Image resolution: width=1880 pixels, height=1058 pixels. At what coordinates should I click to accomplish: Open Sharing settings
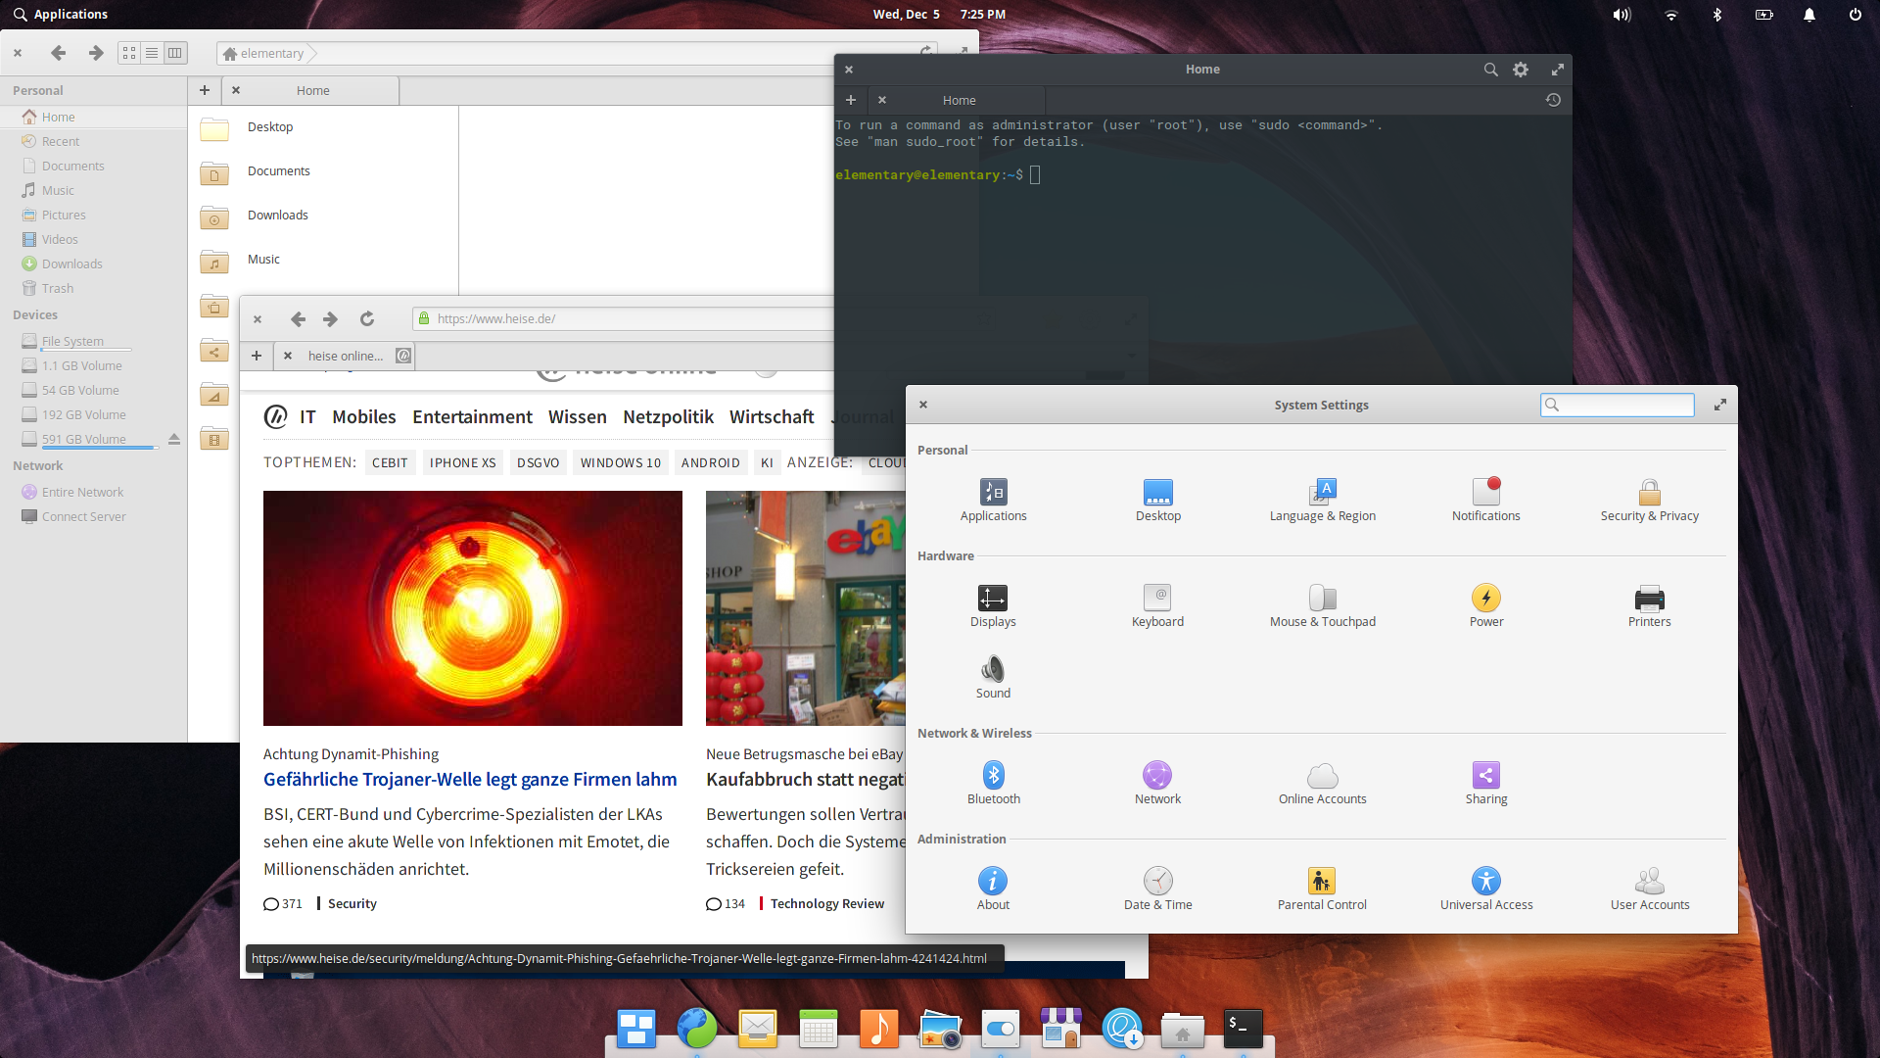point(1485,784)
